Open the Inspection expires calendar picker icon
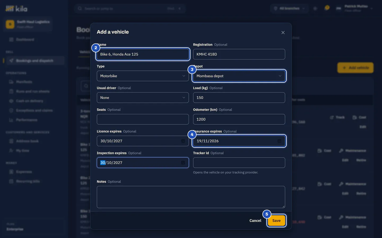 (183, 163)
